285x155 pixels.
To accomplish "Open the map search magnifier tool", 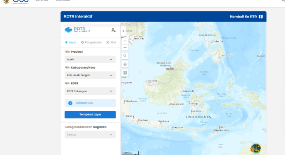I will [125, 56].
